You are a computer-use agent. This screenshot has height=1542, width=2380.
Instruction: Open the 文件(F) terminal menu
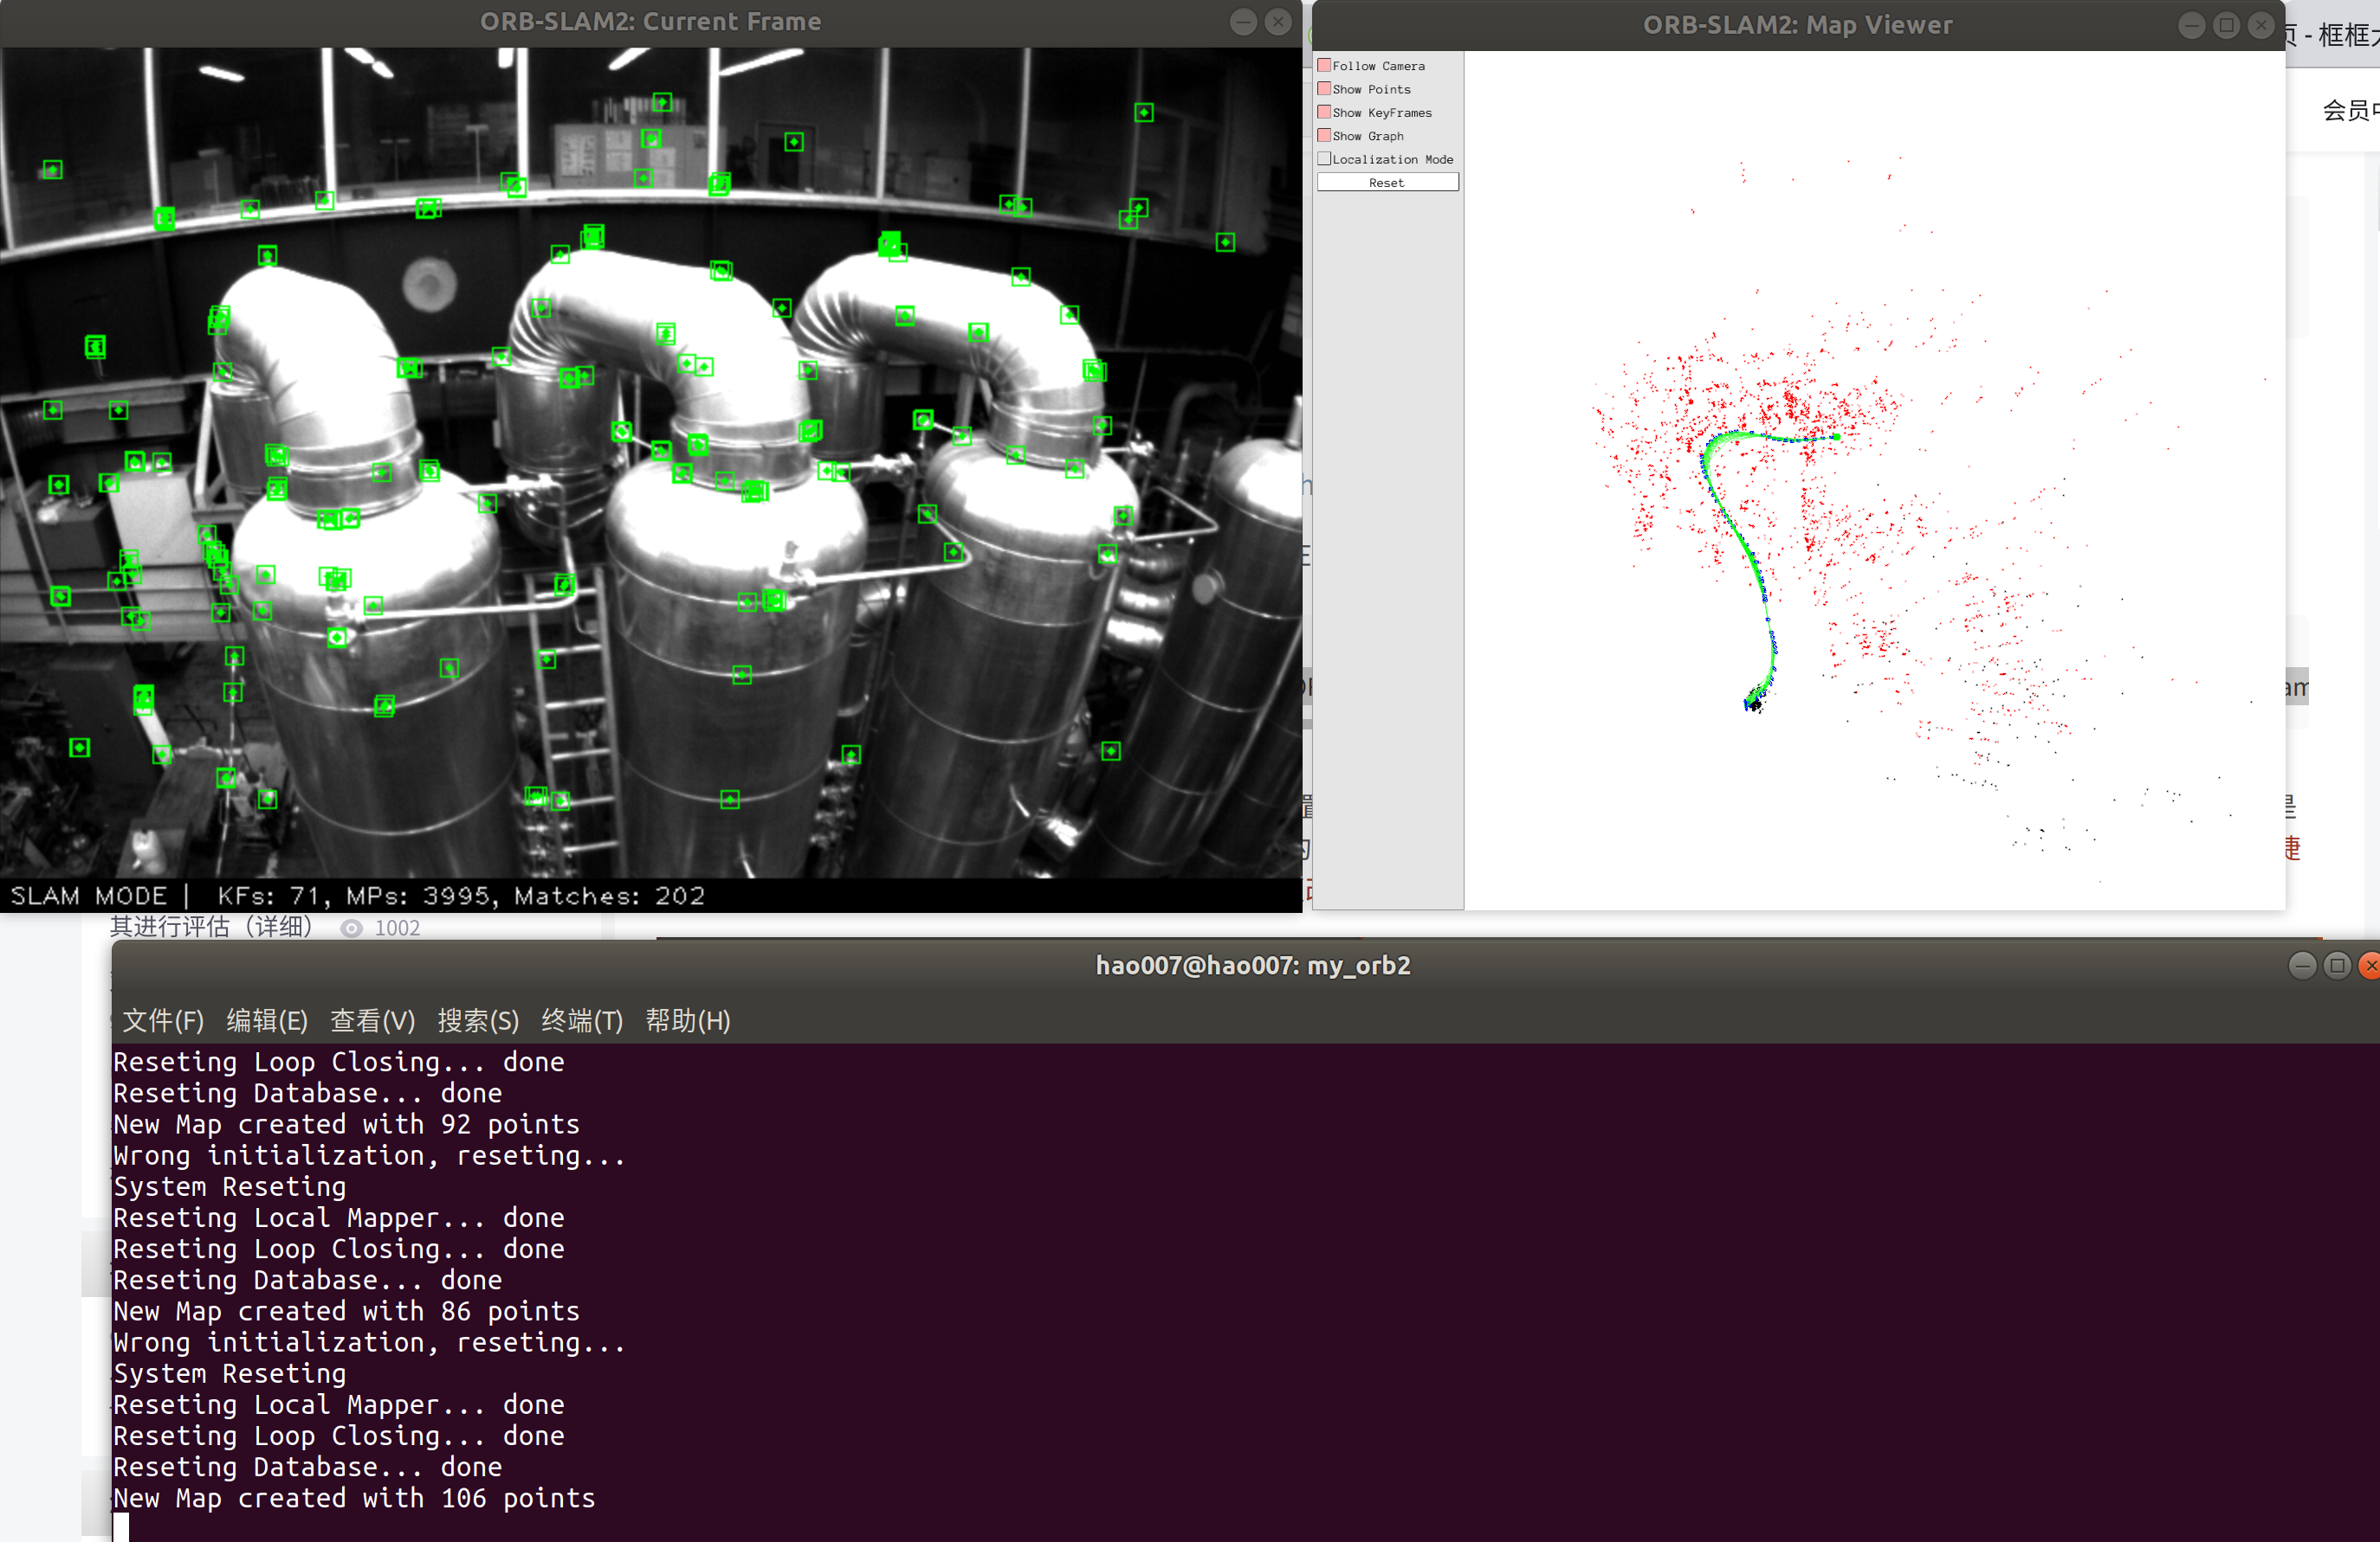pos(163,1020)
